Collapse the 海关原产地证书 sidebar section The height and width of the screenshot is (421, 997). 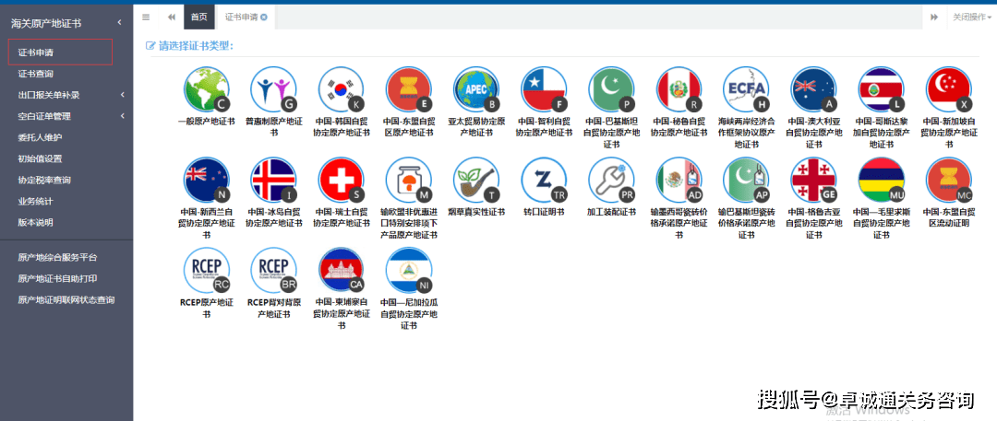(x=119, y=23)
